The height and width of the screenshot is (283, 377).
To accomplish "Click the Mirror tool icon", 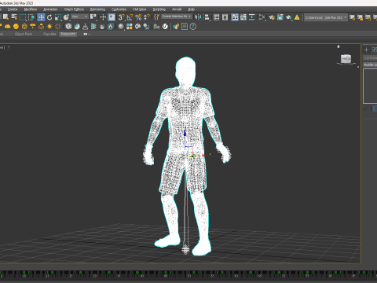I will click(198, 17).
